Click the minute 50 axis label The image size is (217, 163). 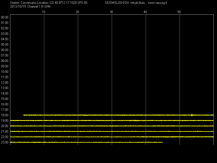point(179,12)
